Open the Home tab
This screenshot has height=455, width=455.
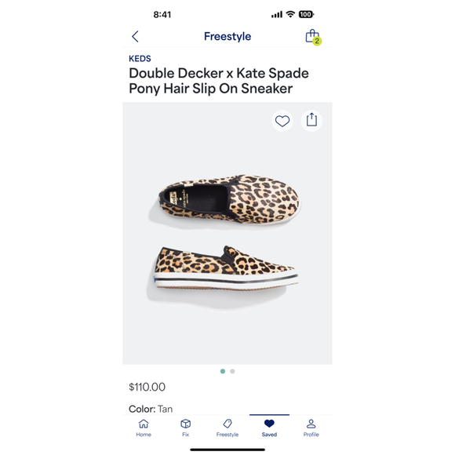tap(144, 428)
